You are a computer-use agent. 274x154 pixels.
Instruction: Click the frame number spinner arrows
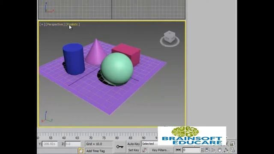(x=202, y=150)
